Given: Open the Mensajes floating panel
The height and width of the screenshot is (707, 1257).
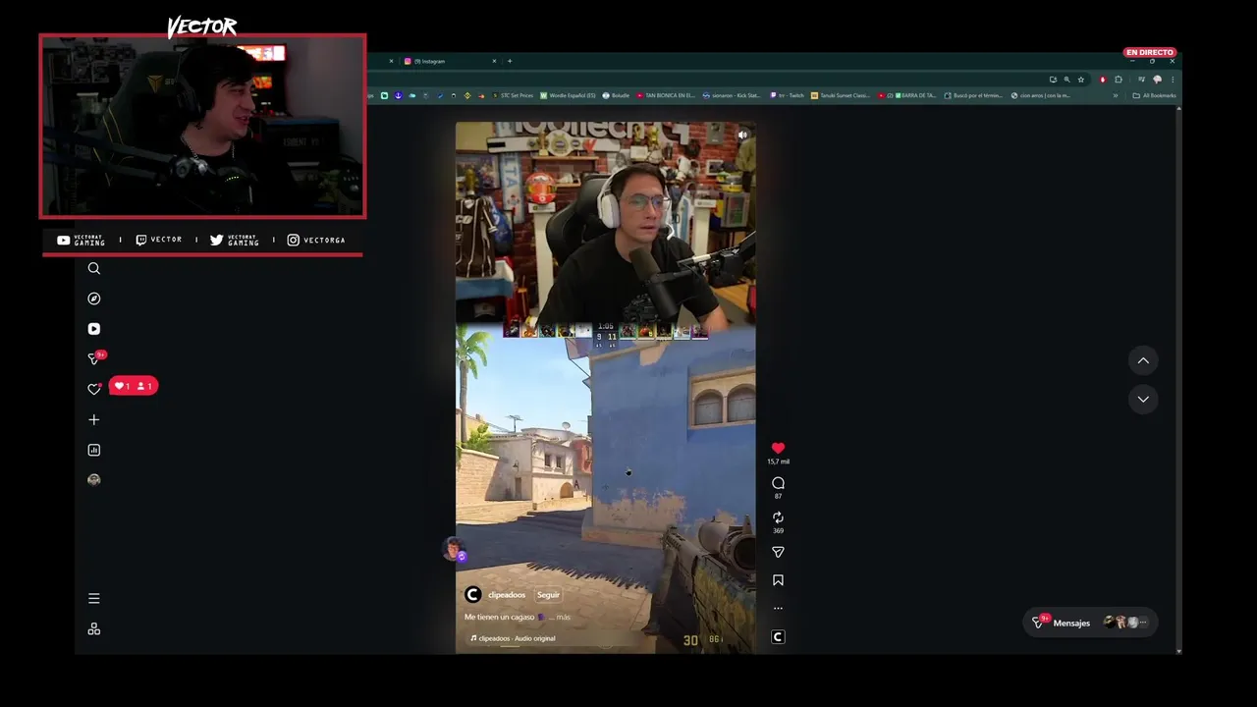Looking at the screenshot, I should click(x=1089, y=623).
